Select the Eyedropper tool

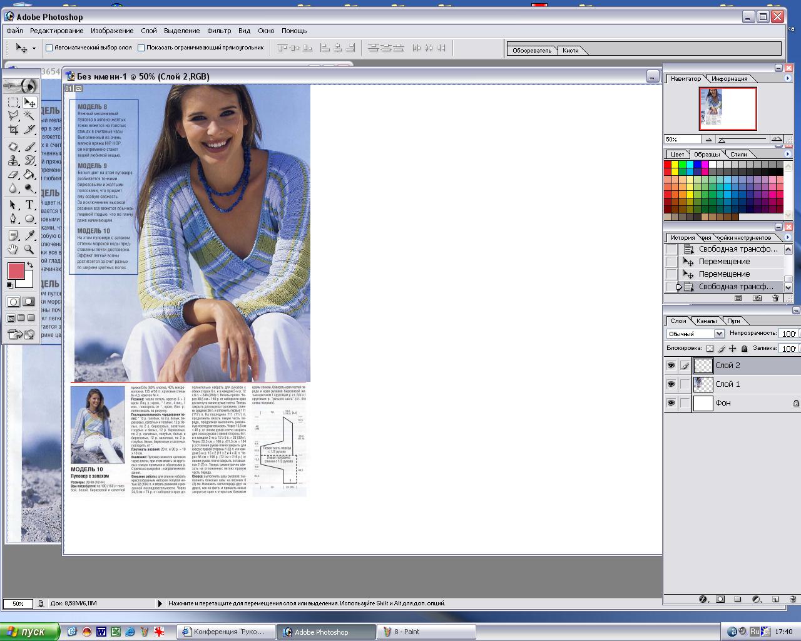coord(29,235)
